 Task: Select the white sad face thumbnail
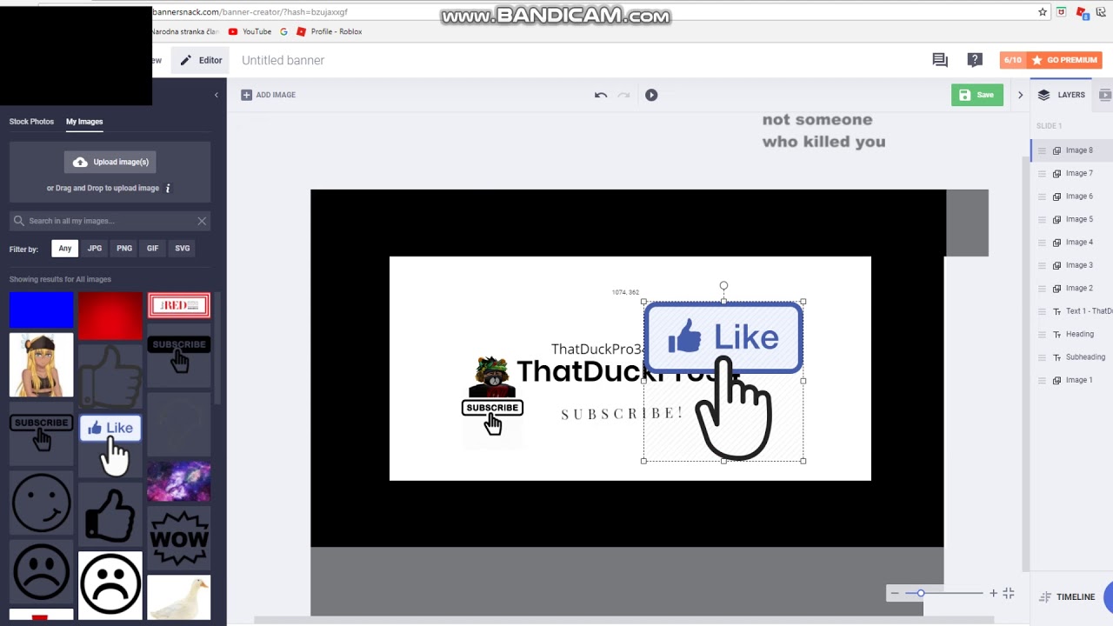click(110, 585)
